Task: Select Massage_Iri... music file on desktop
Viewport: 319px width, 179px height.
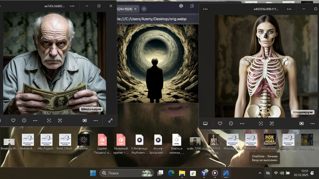Action: point(233,142)
